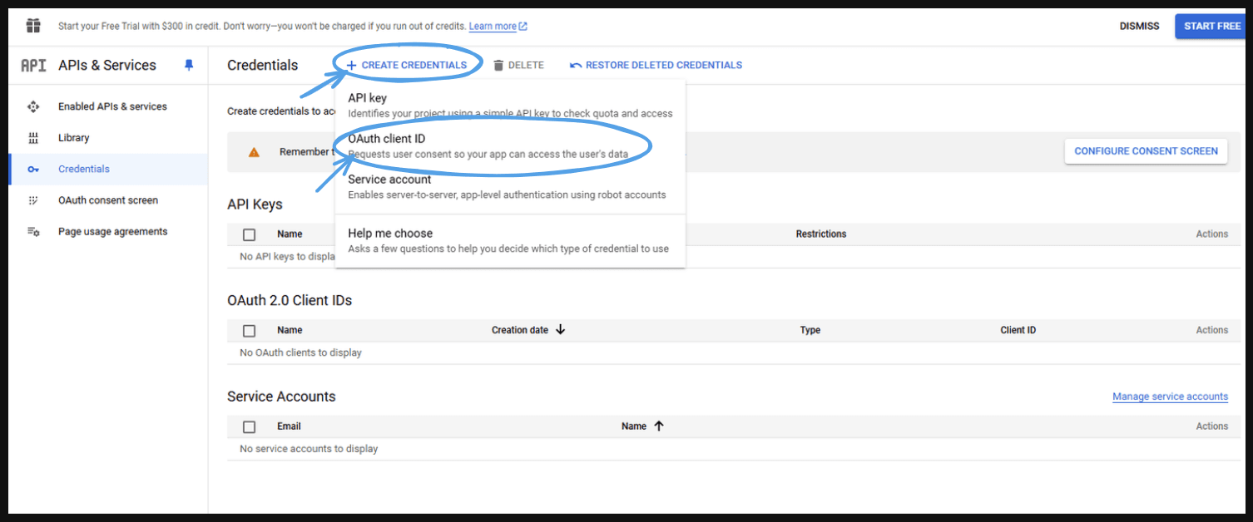Click the OAuth consent screen icon
This screenshot has height=522, width=1253.
(x=33, y=200)
